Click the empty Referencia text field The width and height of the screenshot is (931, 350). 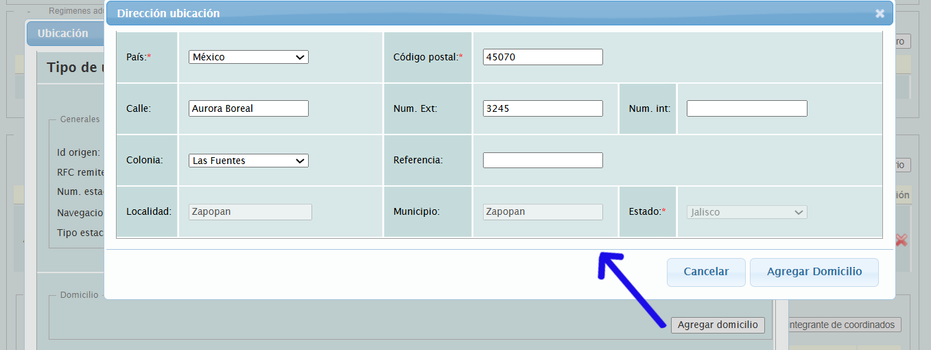pos(543,161)
